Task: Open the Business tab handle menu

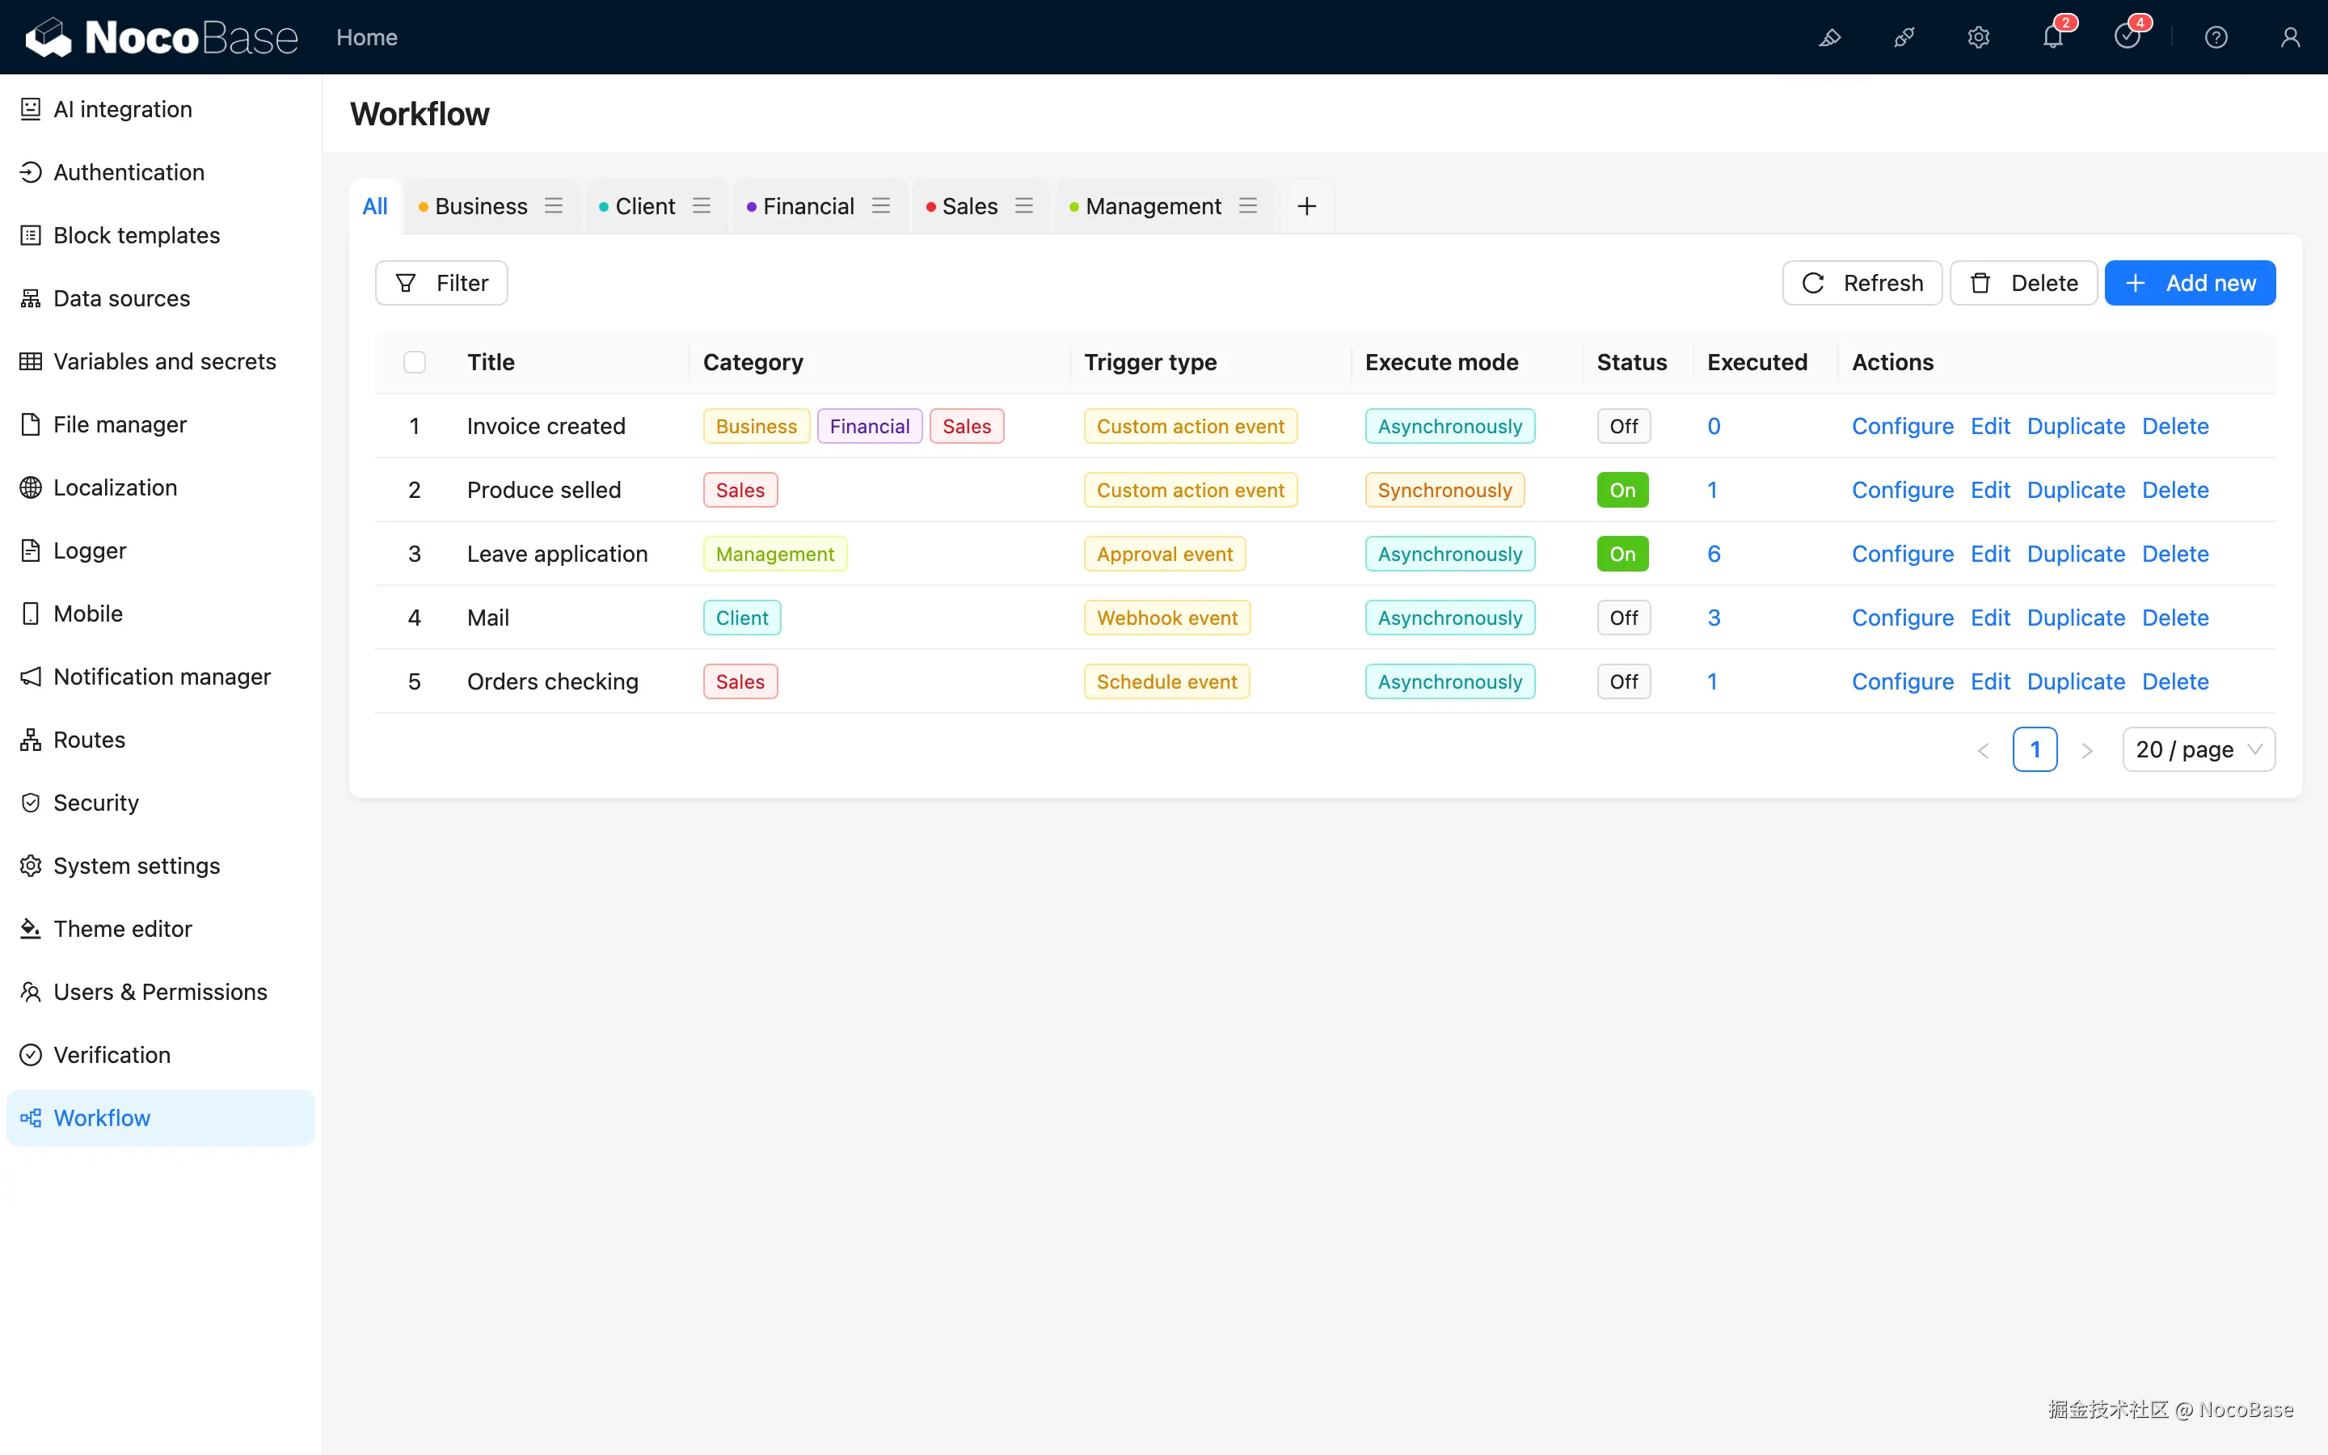Action: 553,206
